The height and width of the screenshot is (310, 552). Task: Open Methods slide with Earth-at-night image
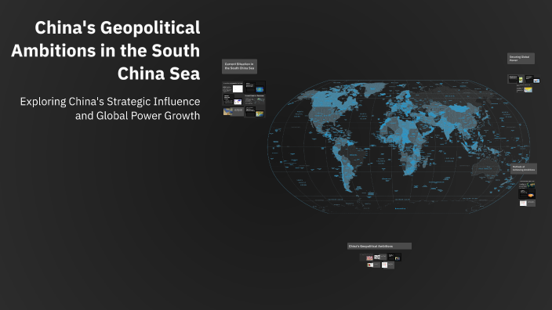tap(527, 184)
